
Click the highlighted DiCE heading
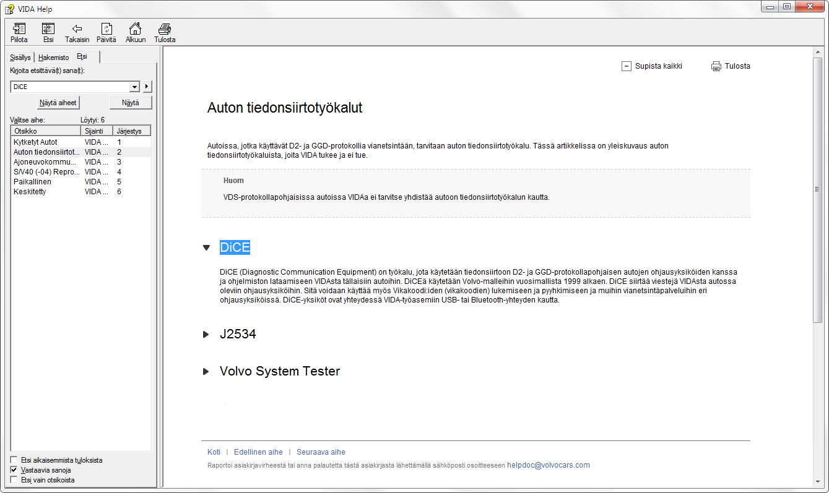click(x=235, y=247)
